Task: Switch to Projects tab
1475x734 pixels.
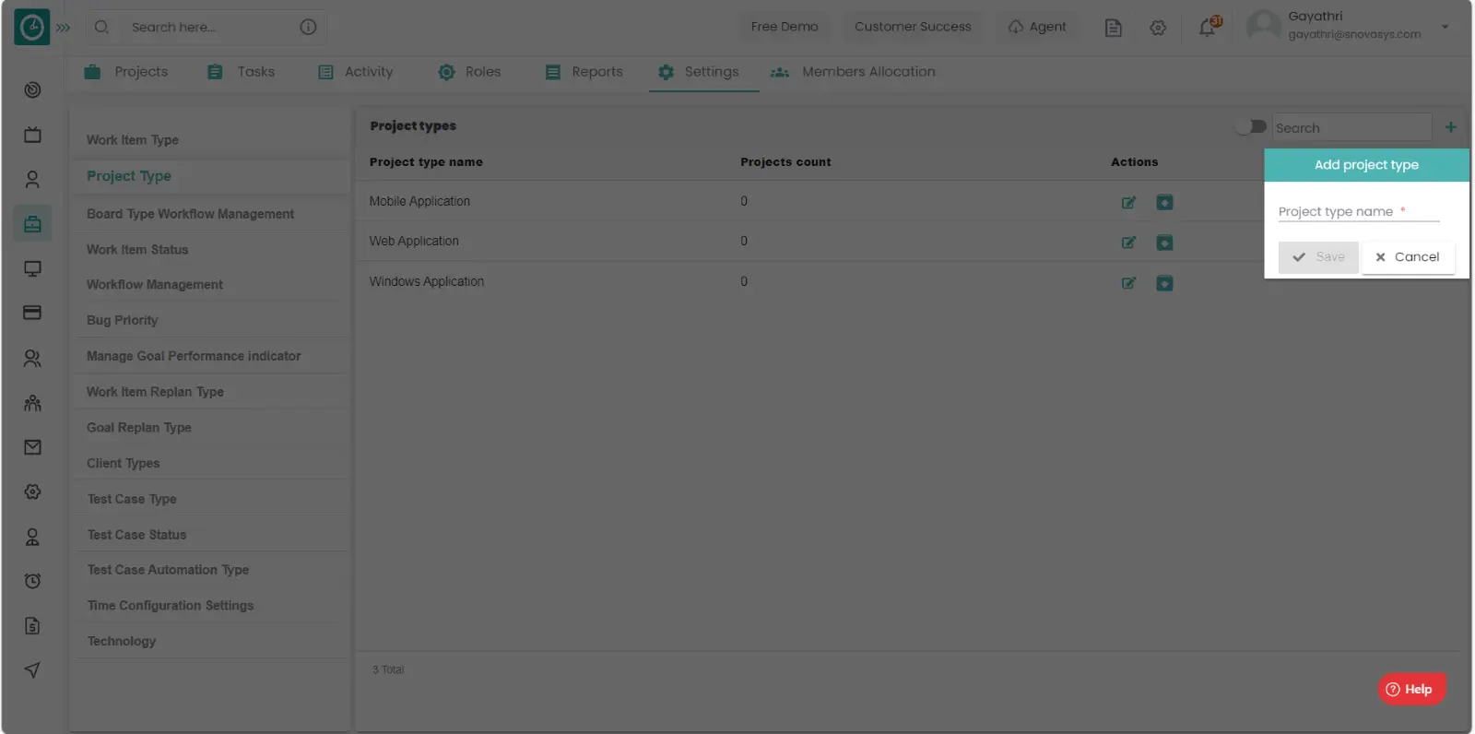Action: point(126,72)
